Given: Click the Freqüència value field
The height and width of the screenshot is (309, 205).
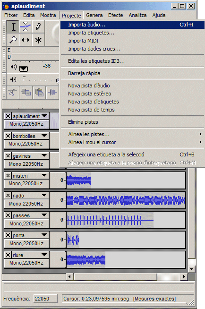Looking at the screenshot, I should pyautogui.click(x=45, y=299).
